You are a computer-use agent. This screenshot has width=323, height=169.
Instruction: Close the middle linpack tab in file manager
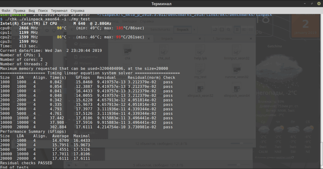pyautogui.click(x=200, y=39)
